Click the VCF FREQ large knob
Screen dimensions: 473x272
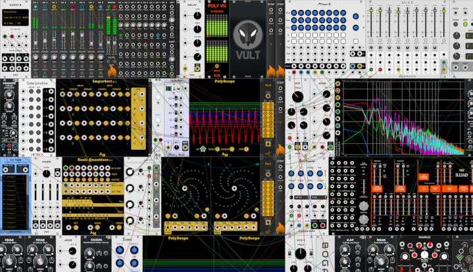tap(297, 97)
